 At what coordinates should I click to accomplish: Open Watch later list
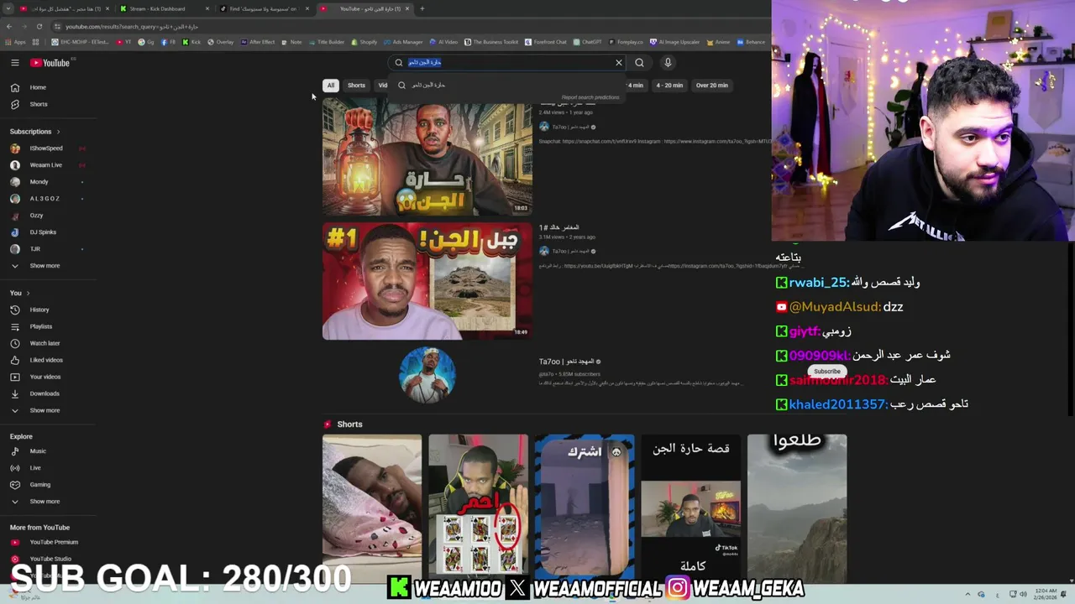45,343
